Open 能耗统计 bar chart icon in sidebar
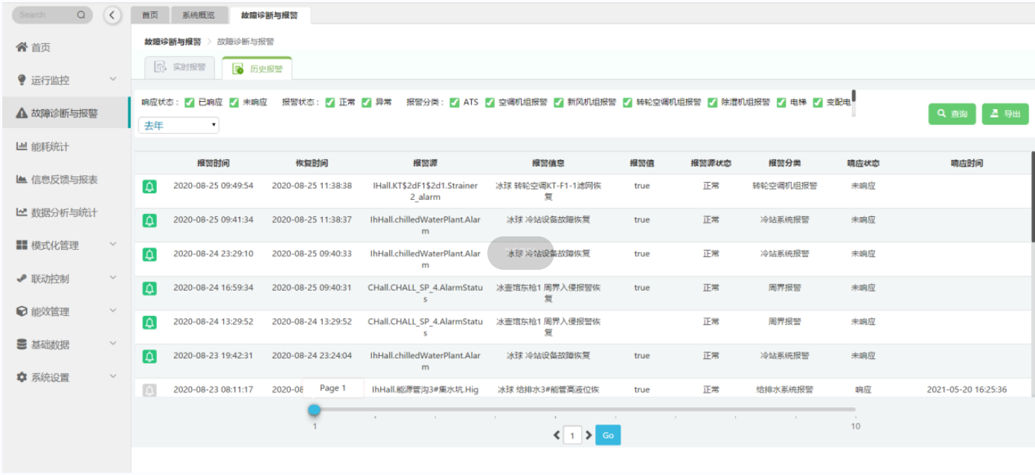Image resolution: width=1035 pixels, height=475 pixels. click(22, 146)
